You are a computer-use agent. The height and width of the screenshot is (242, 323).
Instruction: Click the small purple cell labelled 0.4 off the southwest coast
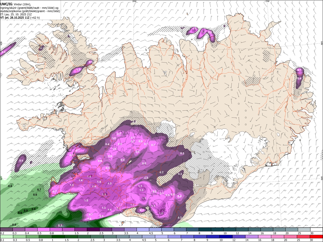21,163
